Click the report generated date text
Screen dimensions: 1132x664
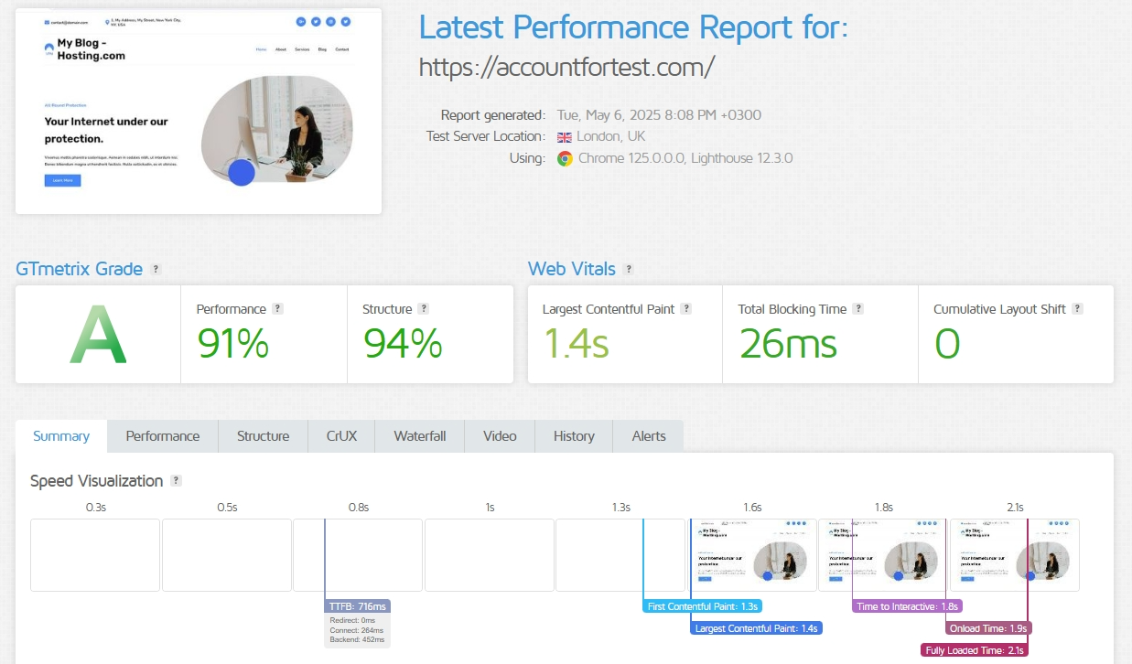click(659, 115)
